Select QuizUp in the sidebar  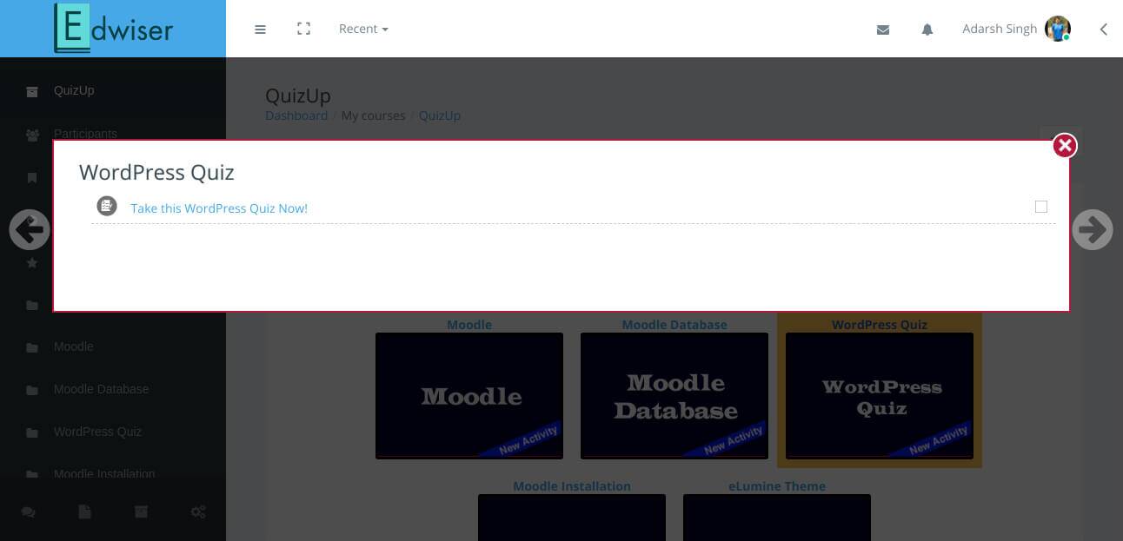pos(74,90)
